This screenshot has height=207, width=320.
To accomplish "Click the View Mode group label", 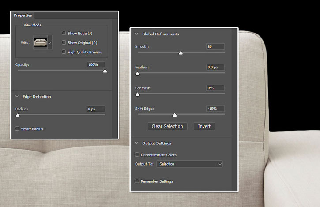I will pyautogui.click(x=33, y=25).
